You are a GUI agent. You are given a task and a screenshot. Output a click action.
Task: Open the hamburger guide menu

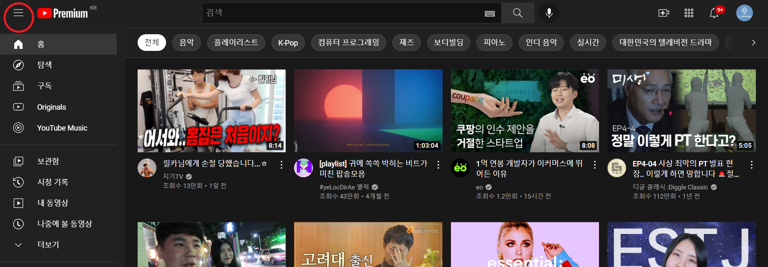tap(18, 13)
